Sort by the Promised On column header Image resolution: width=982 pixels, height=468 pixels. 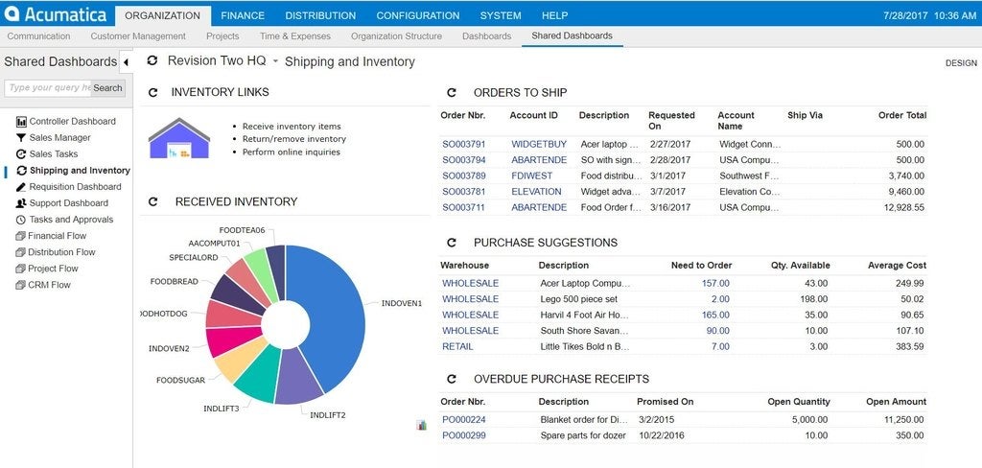click(666, 402)
